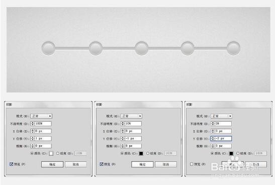The height and width of the screenshot is (185, 275).
Task: Select the 颜色 radio in the right dialog
Action: tap(212, 153)
